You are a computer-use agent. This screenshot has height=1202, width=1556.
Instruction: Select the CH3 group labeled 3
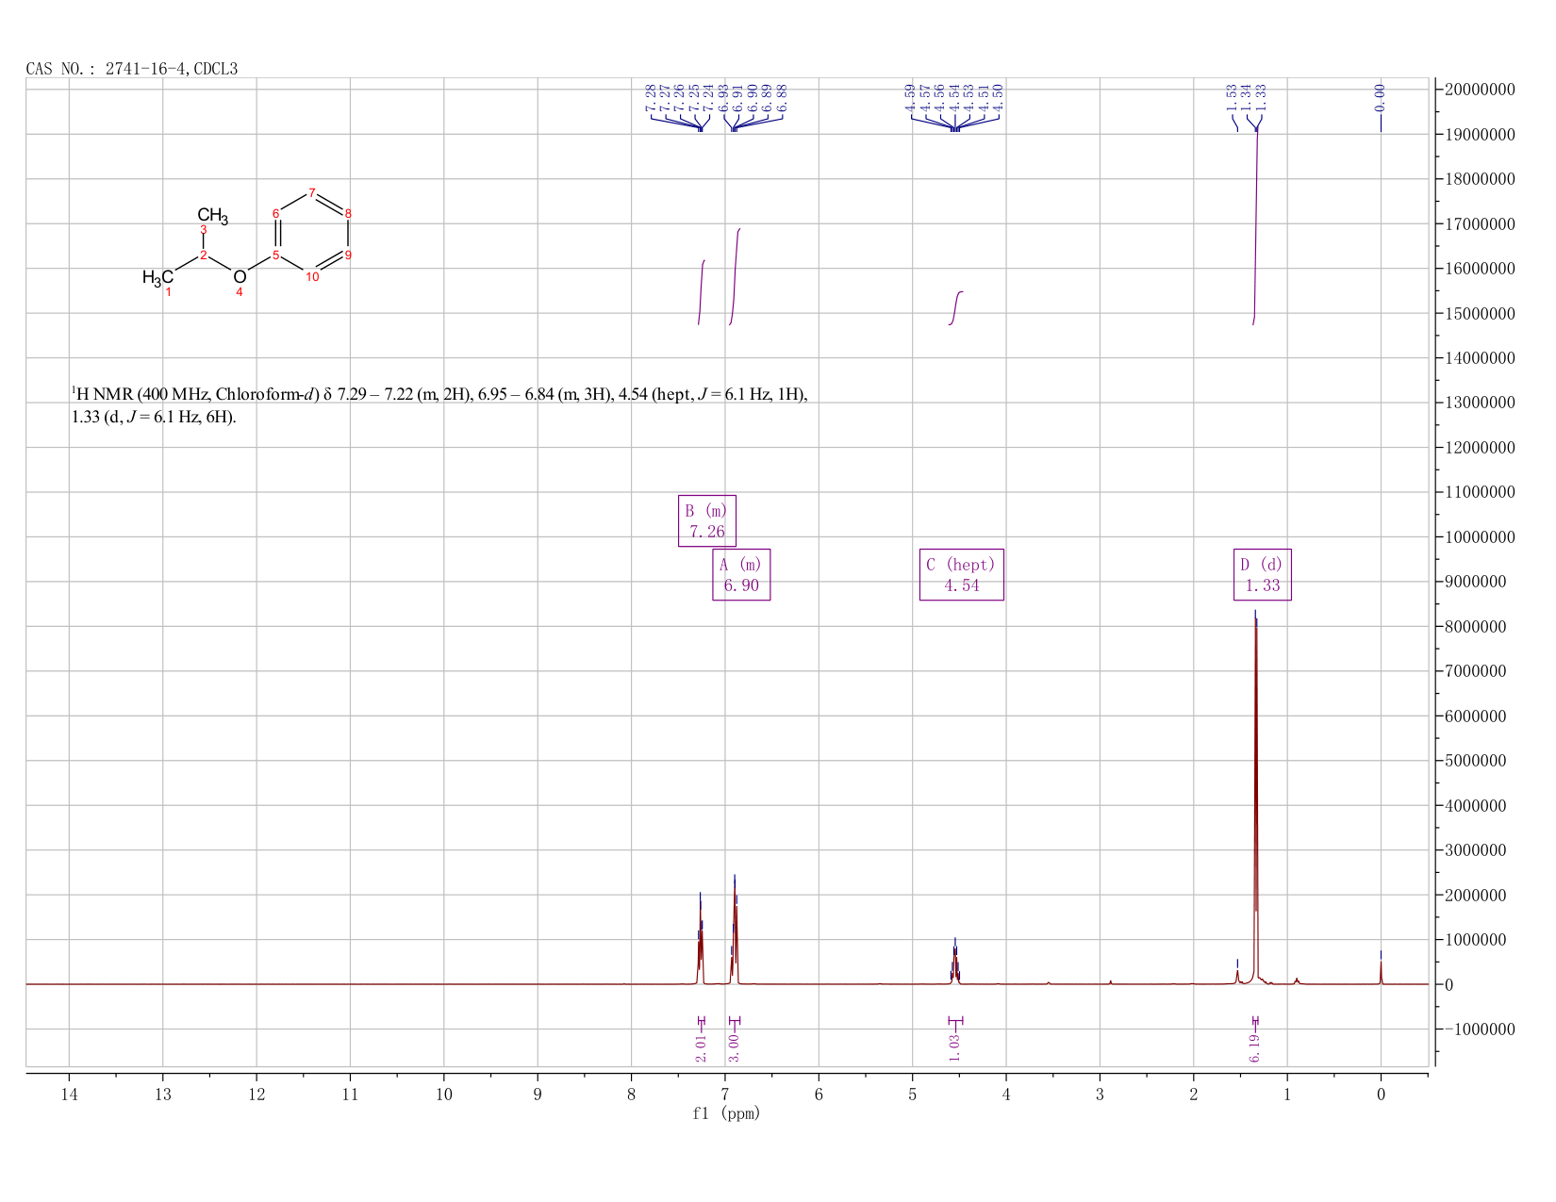212,217
